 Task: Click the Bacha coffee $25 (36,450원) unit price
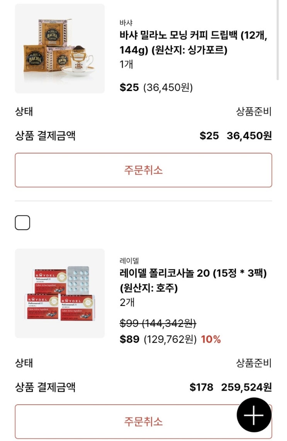[x=156, y=87]
